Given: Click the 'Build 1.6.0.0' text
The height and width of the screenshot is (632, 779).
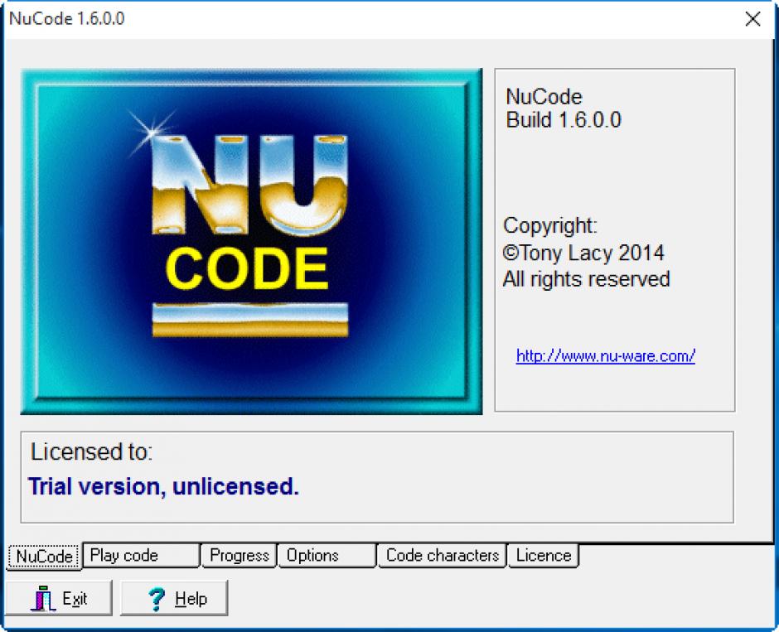Looking at the screenshot, I should [x=564, y=120].
